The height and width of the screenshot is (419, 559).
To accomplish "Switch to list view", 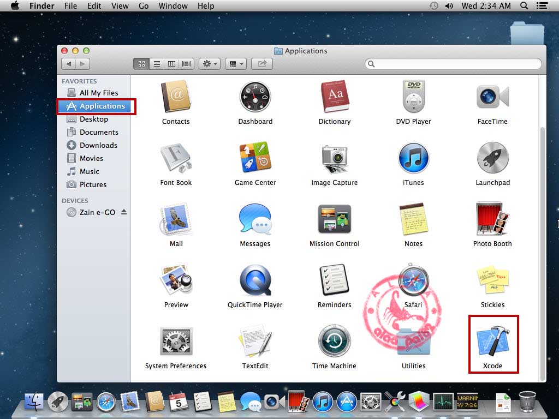I will click(157, 64).
